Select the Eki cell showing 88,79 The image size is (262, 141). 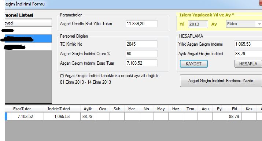pyautogui.click(x=234, y=117)
